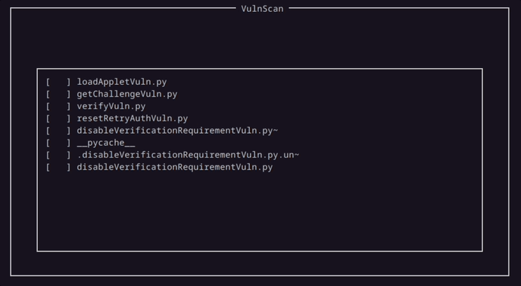Screen dimensions: 521x286
Task: Click the blank space above the file list panel
Action: point(260,38)
